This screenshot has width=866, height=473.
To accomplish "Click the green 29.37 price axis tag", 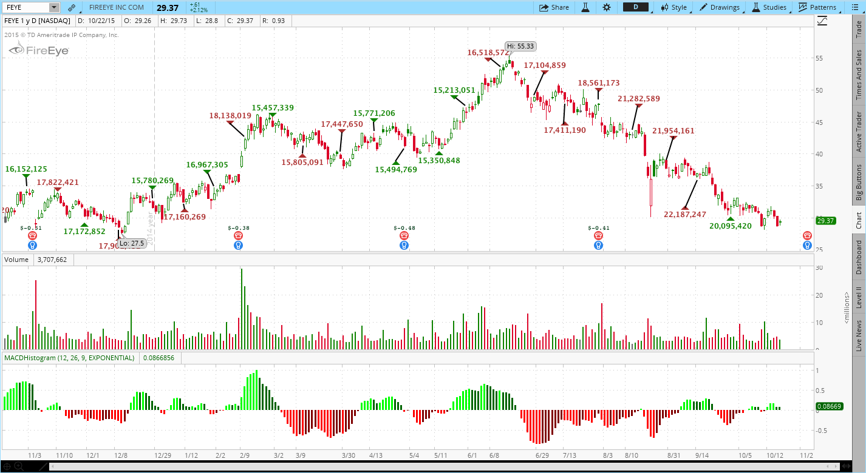I will (x=827, y=221).
